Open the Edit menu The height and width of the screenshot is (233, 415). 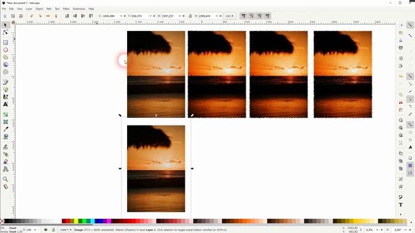click(x=12, y=8)
